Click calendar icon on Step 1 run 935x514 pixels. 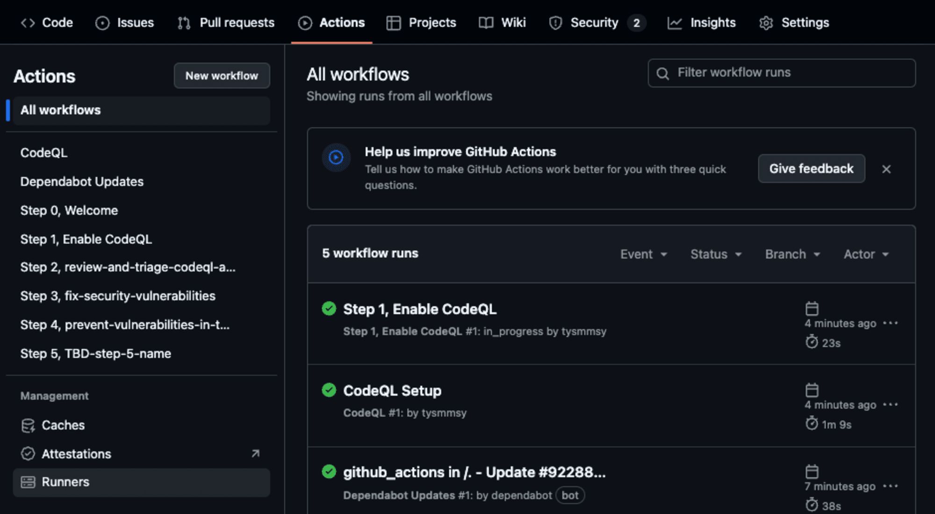click(812, 309)
